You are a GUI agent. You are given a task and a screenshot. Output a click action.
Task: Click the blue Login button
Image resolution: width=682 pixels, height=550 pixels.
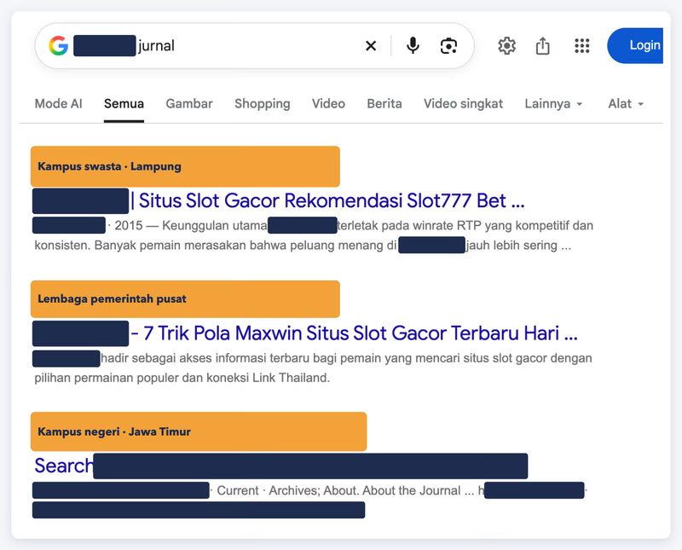tap(635, 45)
